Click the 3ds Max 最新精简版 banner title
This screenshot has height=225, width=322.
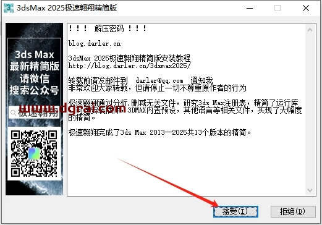[x=35, y=61]
